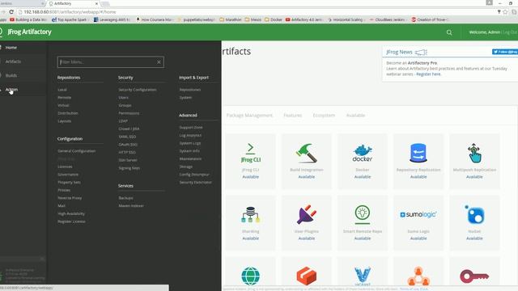This screenshot has width=518, height=291.
Task: Open the Smart Remote Repo lightbulb icon
Action: [x=363, y=214]
